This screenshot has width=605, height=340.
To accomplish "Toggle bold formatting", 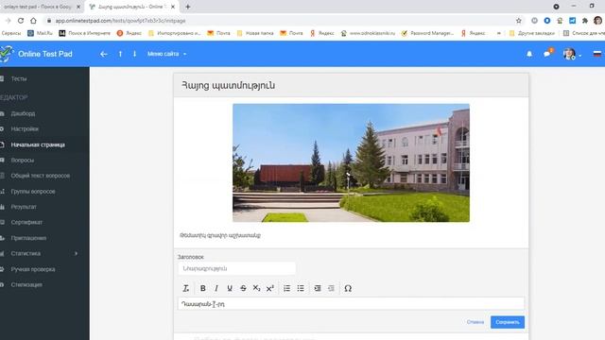I will [x=202, y=288].
